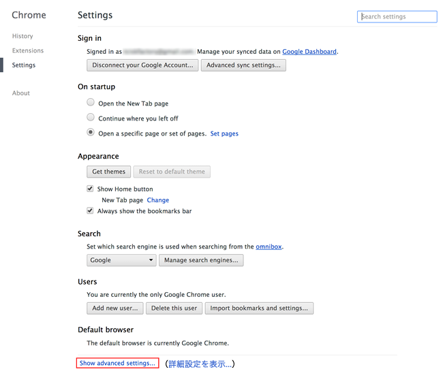This screenshot has height=380, width=443.
Task: Click the Chrome heading in the sidebar
Action: 29,15
